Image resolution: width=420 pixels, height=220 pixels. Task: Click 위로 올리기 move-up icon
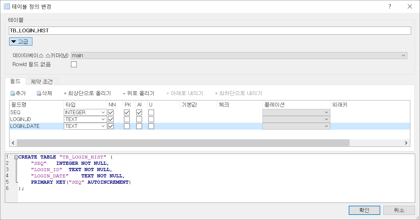point(124,93)
